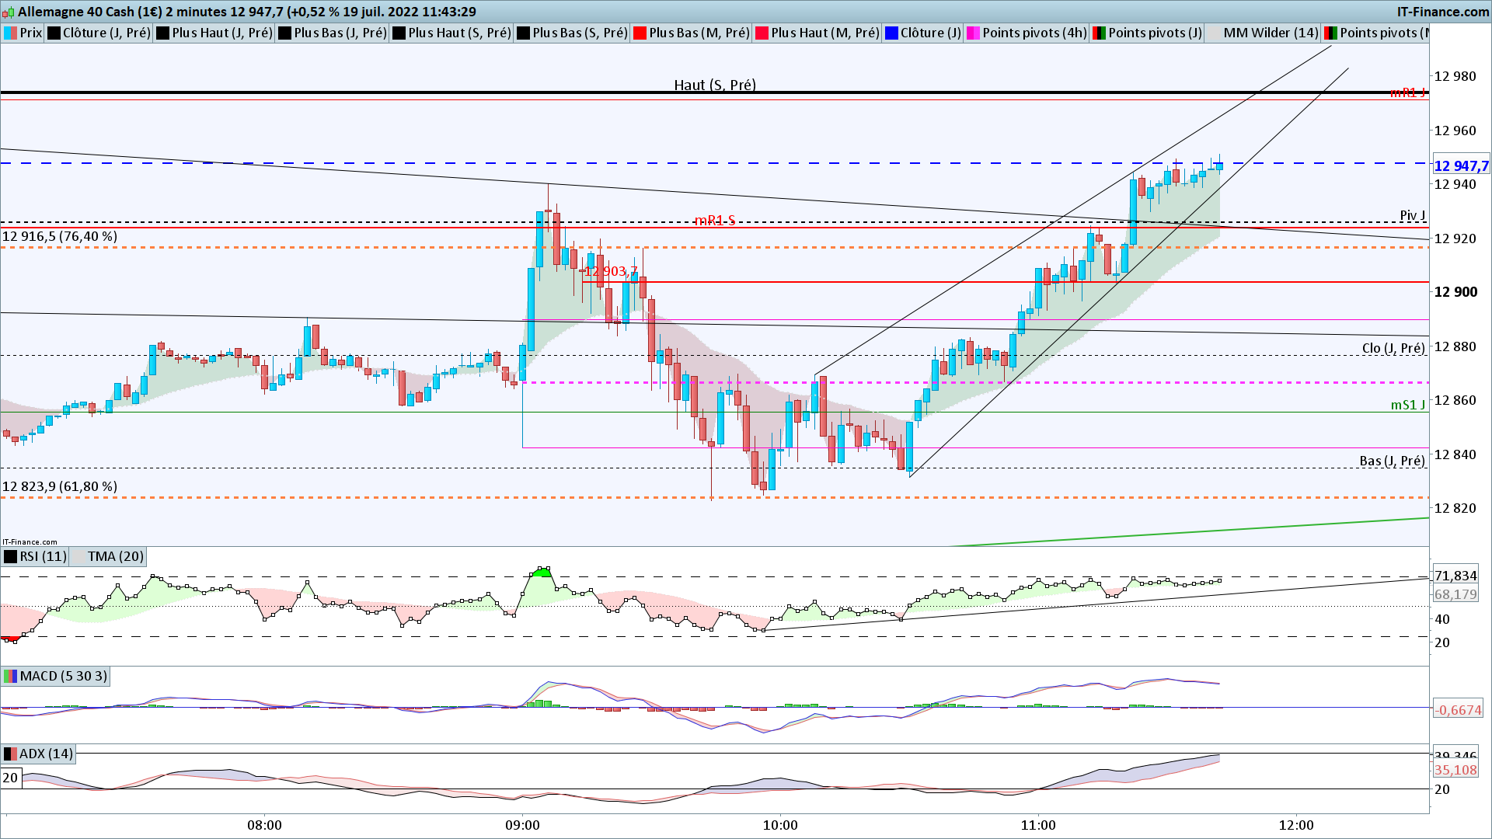Open the Points pivots (J) indicator settings
Viewport: 1492px width, 839px height.
coord(1154,33)
